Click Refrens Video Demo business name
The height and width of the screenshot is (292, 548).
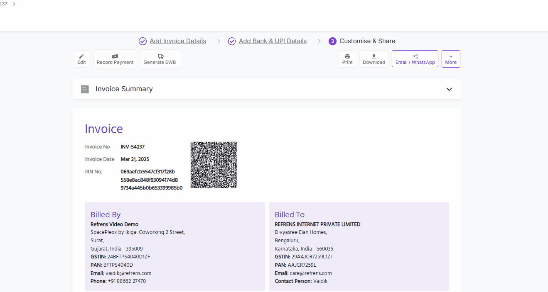(115, 224)
